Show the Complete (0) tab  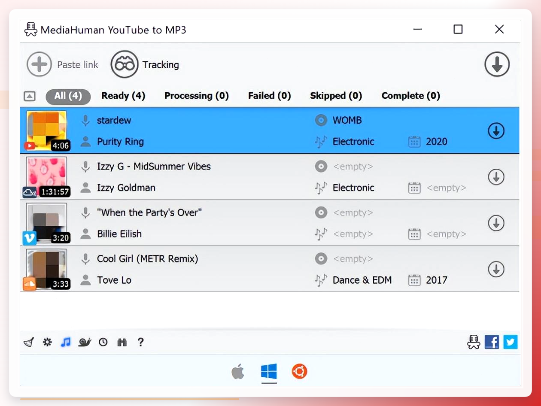411,96
